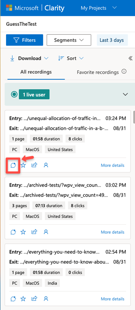Share the 03:24 PM recording
135x310 pixels.
point(34,165)
